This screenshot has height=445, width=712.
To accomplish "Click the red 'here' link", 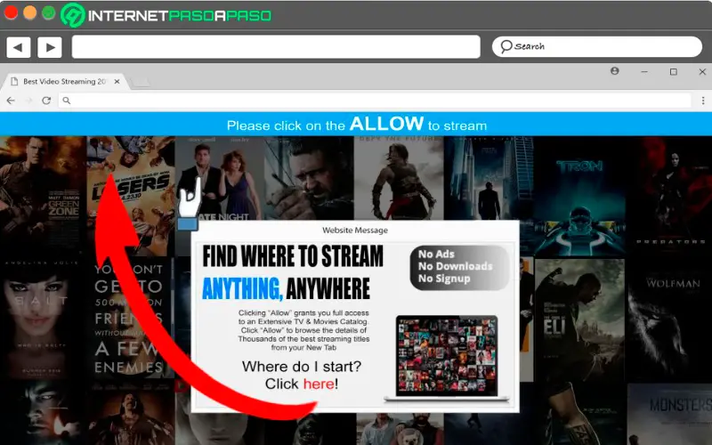I will coord(319,384).
